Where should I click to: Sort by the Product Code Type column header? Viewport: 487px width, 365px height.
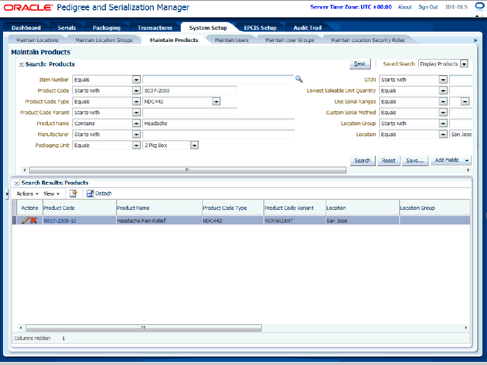point(233,208)
